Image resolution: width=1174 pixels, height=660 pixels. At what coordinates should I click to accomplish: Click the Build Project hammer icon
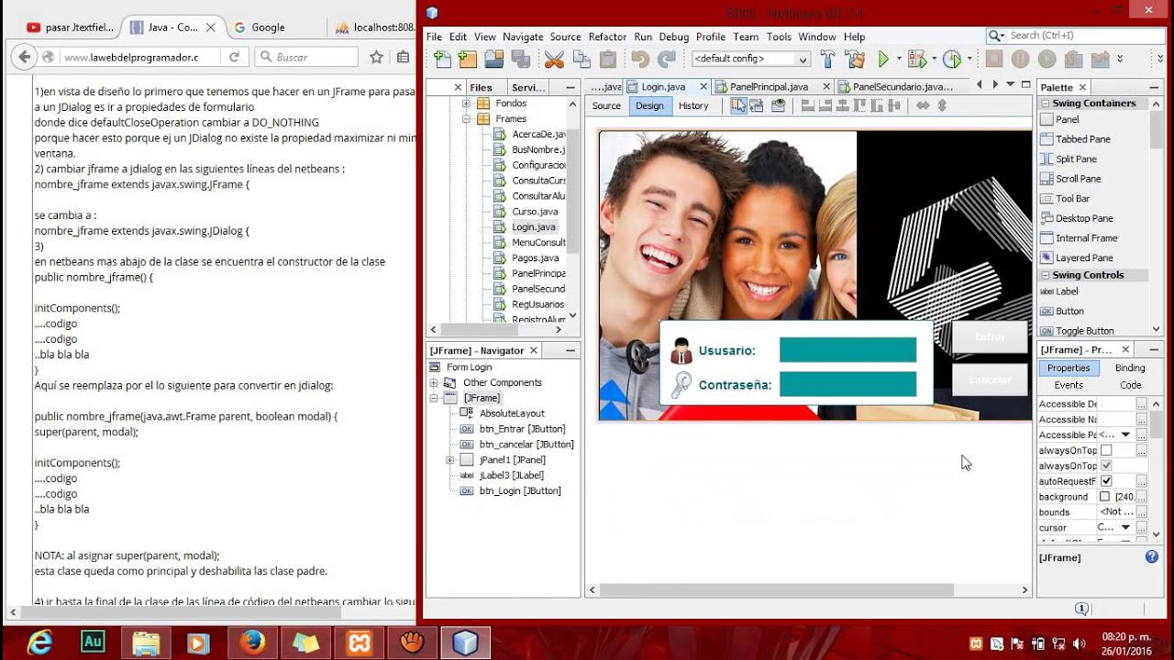coord(827,60)
